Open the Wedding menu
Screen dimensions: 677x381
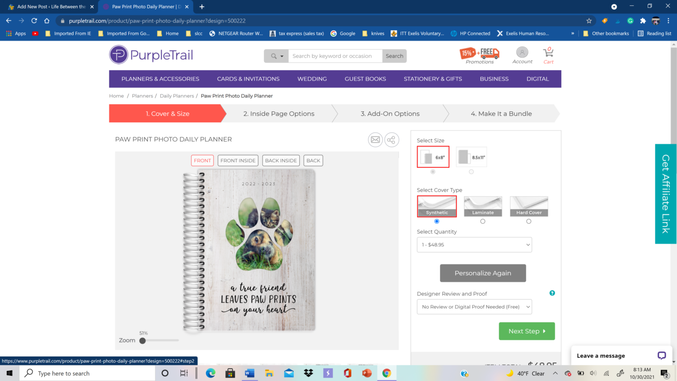[312, 79]
